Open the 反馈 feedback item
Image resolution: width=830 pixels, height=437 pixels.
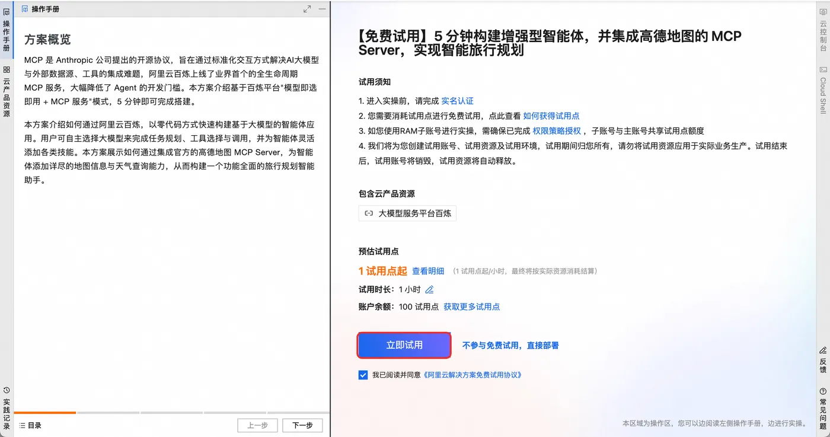pyautogui.click(x=823, y=360)
